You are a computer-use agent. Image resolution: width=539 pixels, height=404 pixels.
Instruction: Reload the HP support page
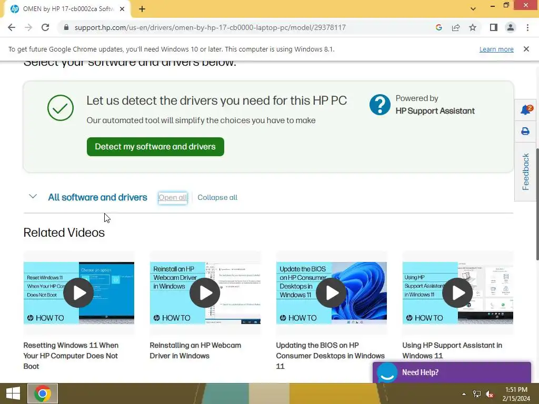(x=45, y=27)
